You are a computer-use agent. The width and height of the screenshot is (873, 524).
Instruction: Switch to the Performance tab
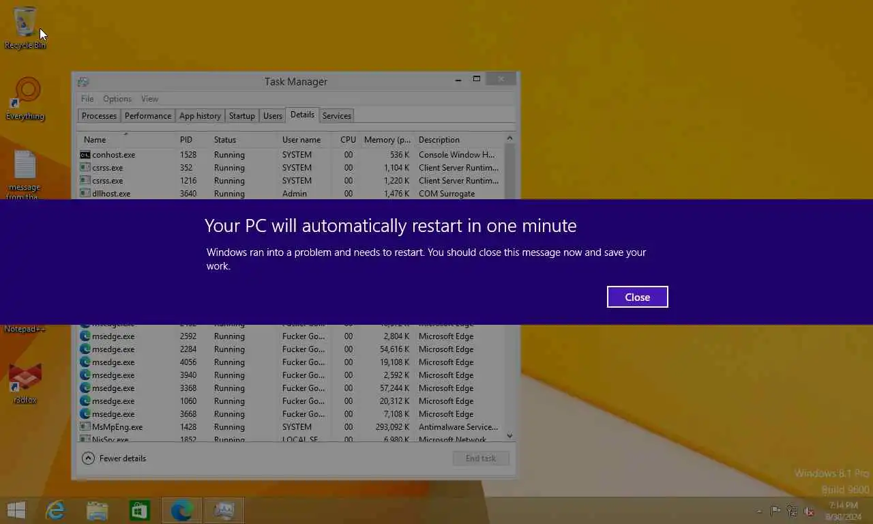click(148, 116)
